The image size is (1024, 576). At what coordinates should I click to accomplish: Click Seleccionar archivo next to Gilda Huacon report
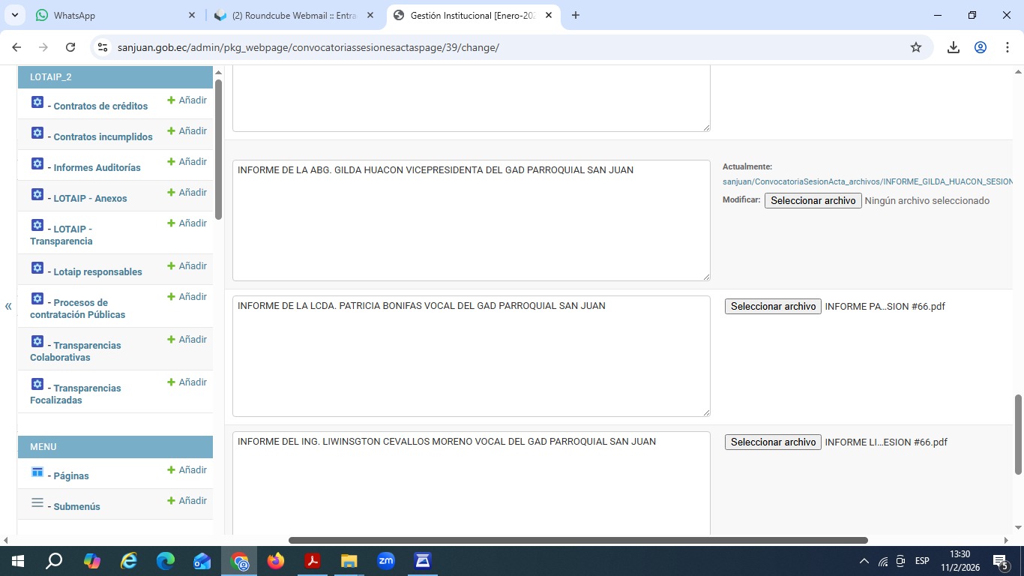[813, 201]
